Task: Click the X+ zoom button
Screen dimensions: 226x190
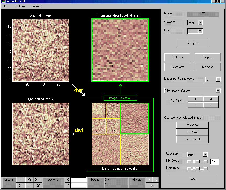Action: pos(21,180)
